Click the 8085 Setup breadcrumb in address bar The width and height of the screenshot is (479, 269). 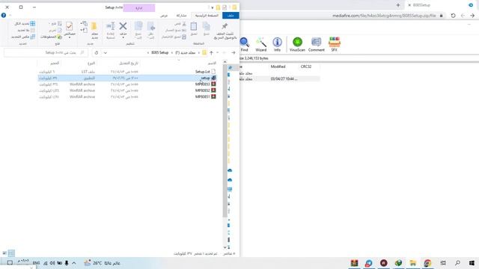coord(159,53)
